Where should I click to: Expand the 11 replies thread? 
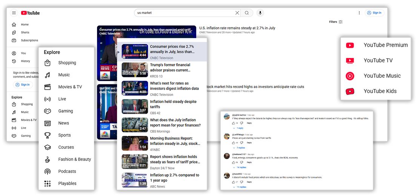tap(239, 187)
